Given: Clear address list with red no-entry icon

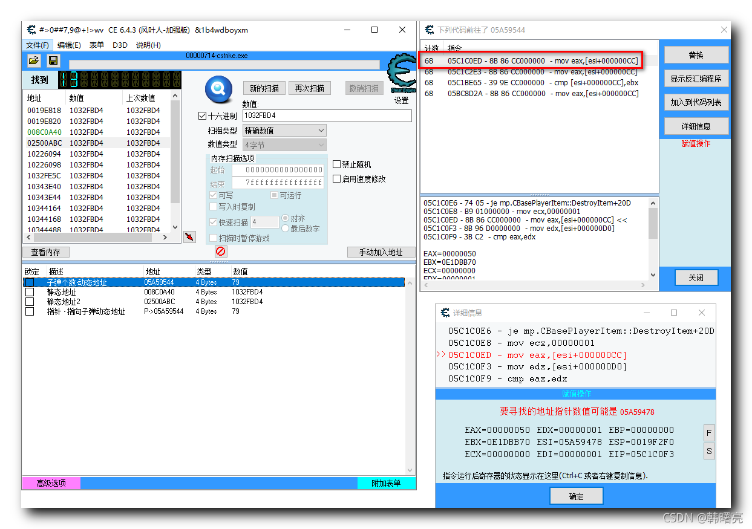Looking at the screenshot, I should pyautogui.click(x=221, y=251).
